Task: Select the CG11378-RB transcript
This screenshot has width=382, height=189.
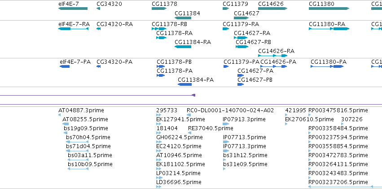Action: pos(159,29)
